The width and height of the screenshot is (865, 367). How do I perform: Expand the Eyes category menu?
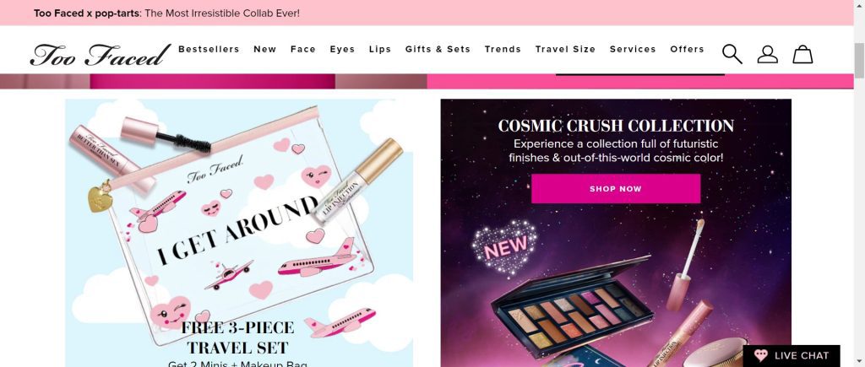coord(342,49)
